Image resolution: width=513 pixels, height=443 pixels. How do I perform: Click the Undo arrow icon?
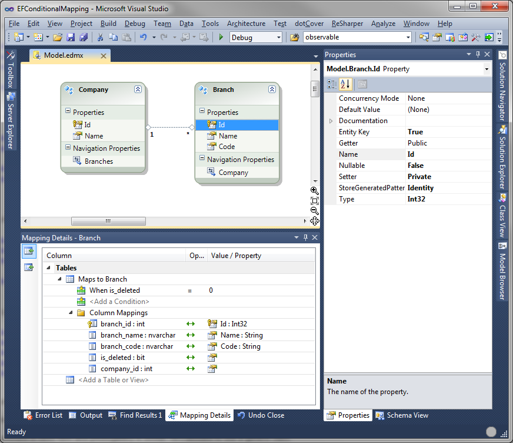point(144,37)
